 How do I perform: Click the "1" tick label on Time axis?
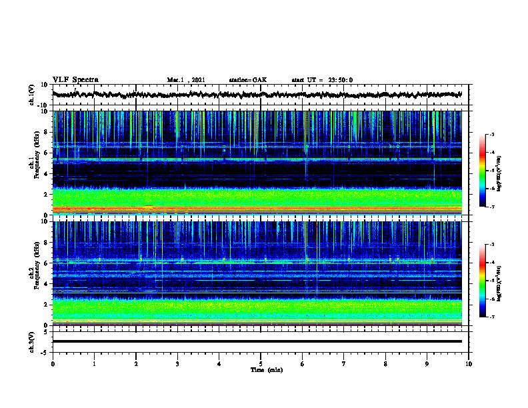[x=94, y=364]
